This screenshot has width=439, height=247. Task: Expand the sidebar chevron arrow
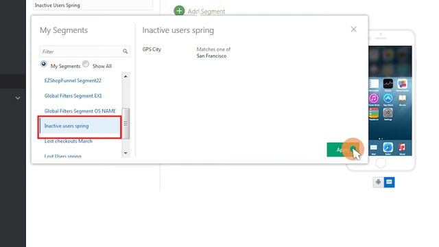click(18, 98)
